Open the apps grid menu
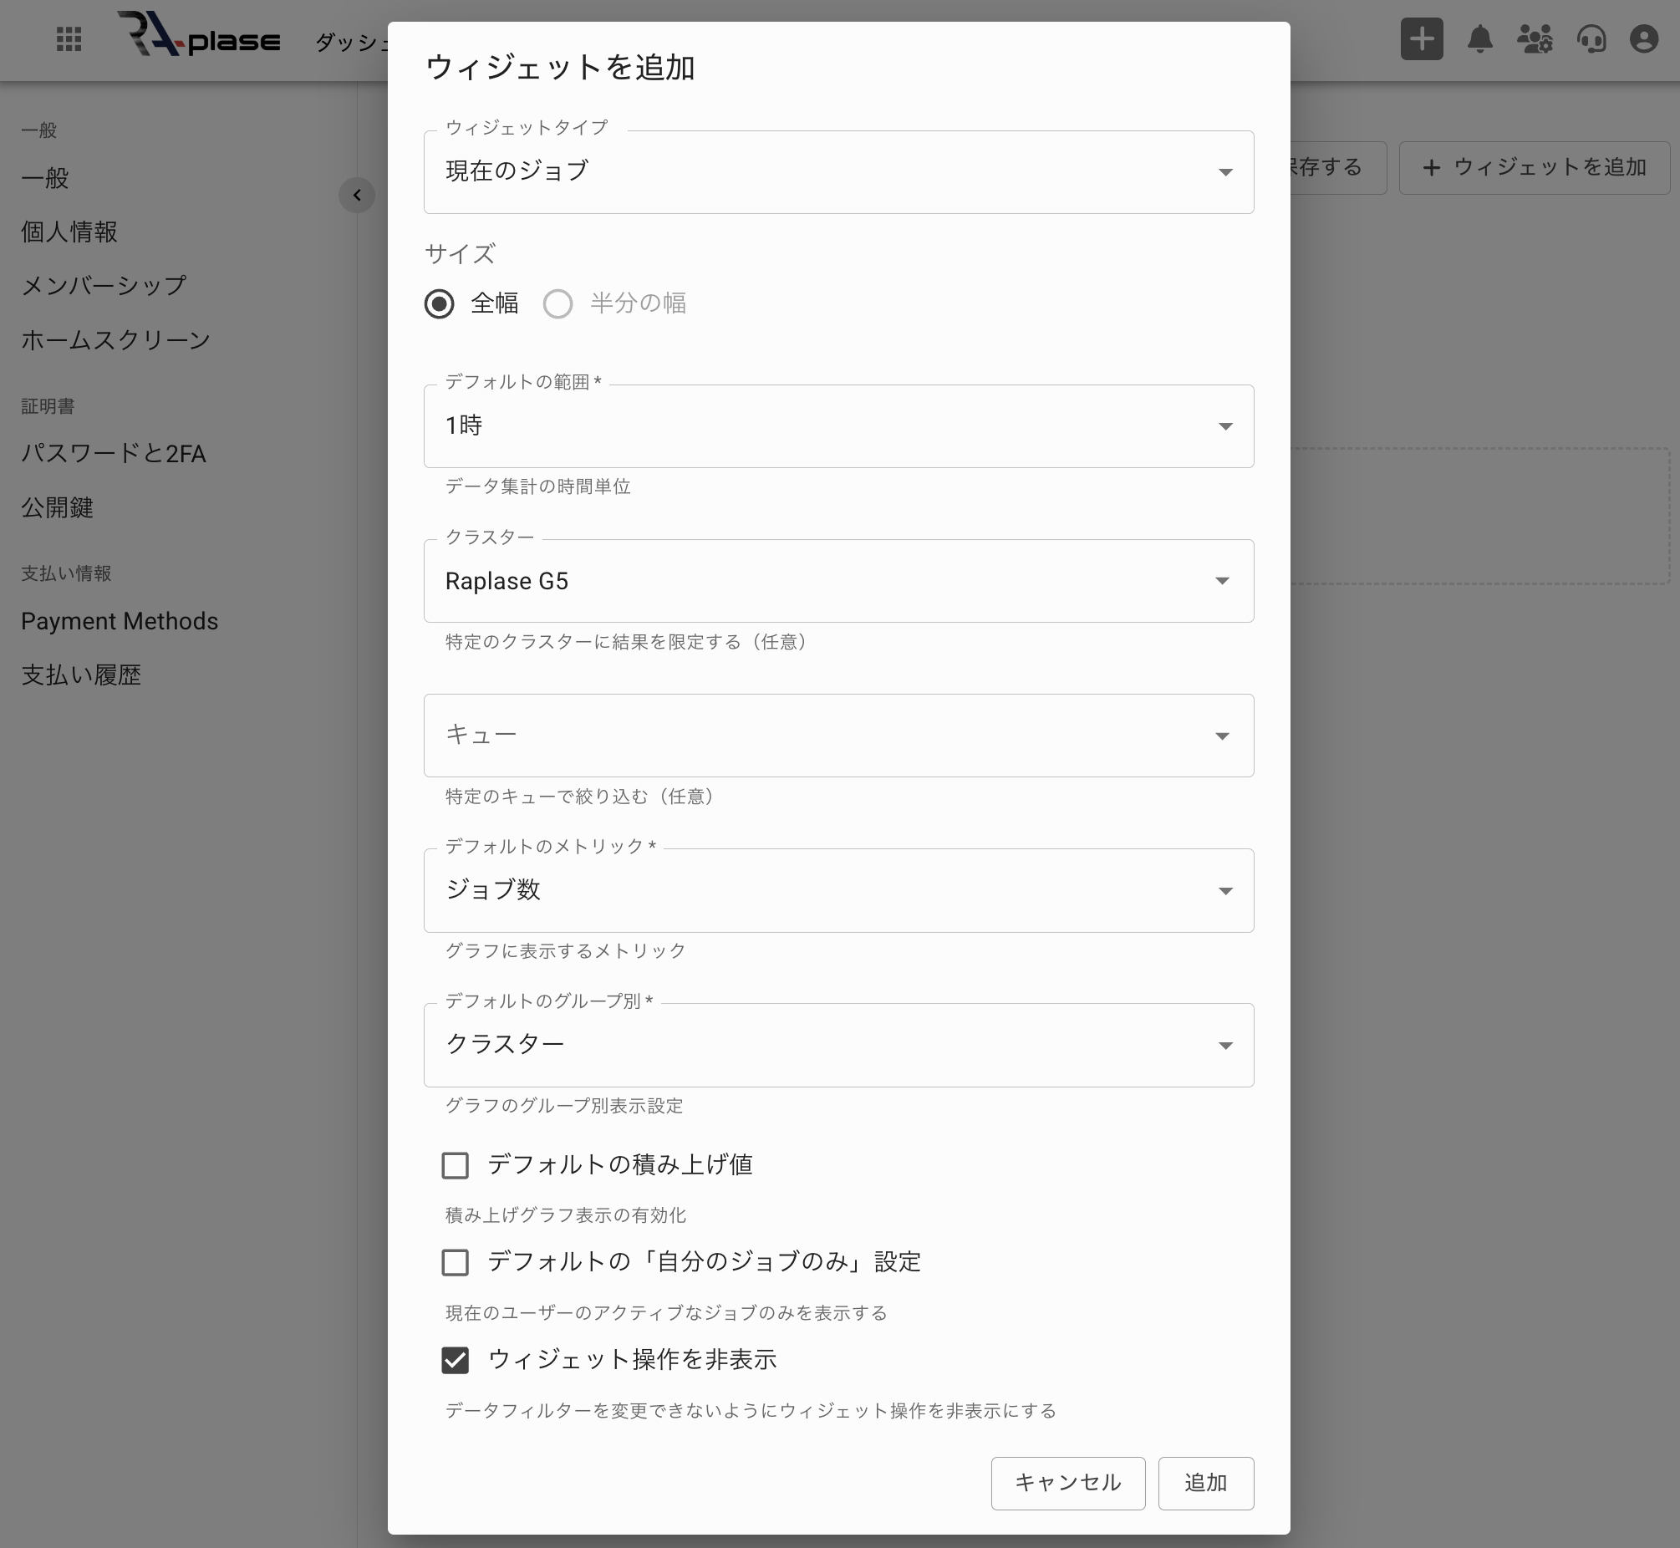1680x1548 pixels. click(x=69, y=38)
